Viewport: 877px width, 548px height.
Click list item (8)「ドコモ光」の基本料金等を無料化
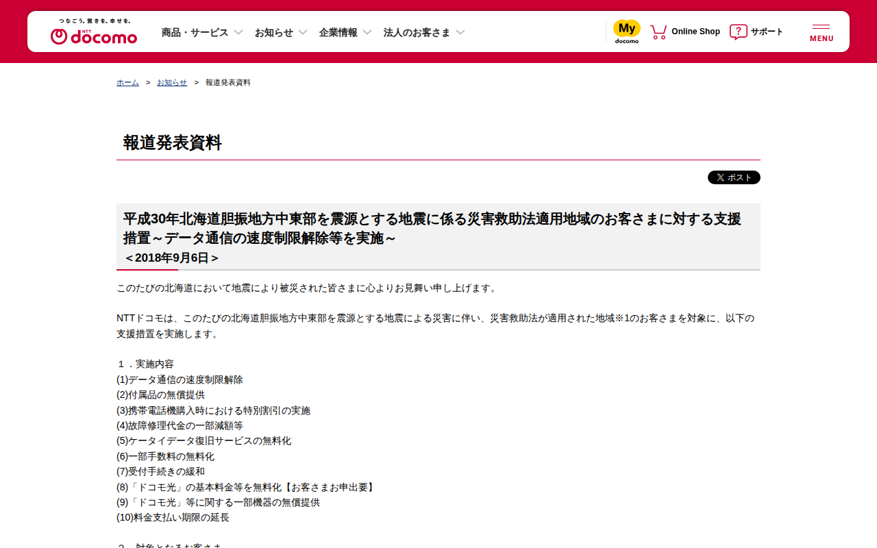(x=246, y=487)
